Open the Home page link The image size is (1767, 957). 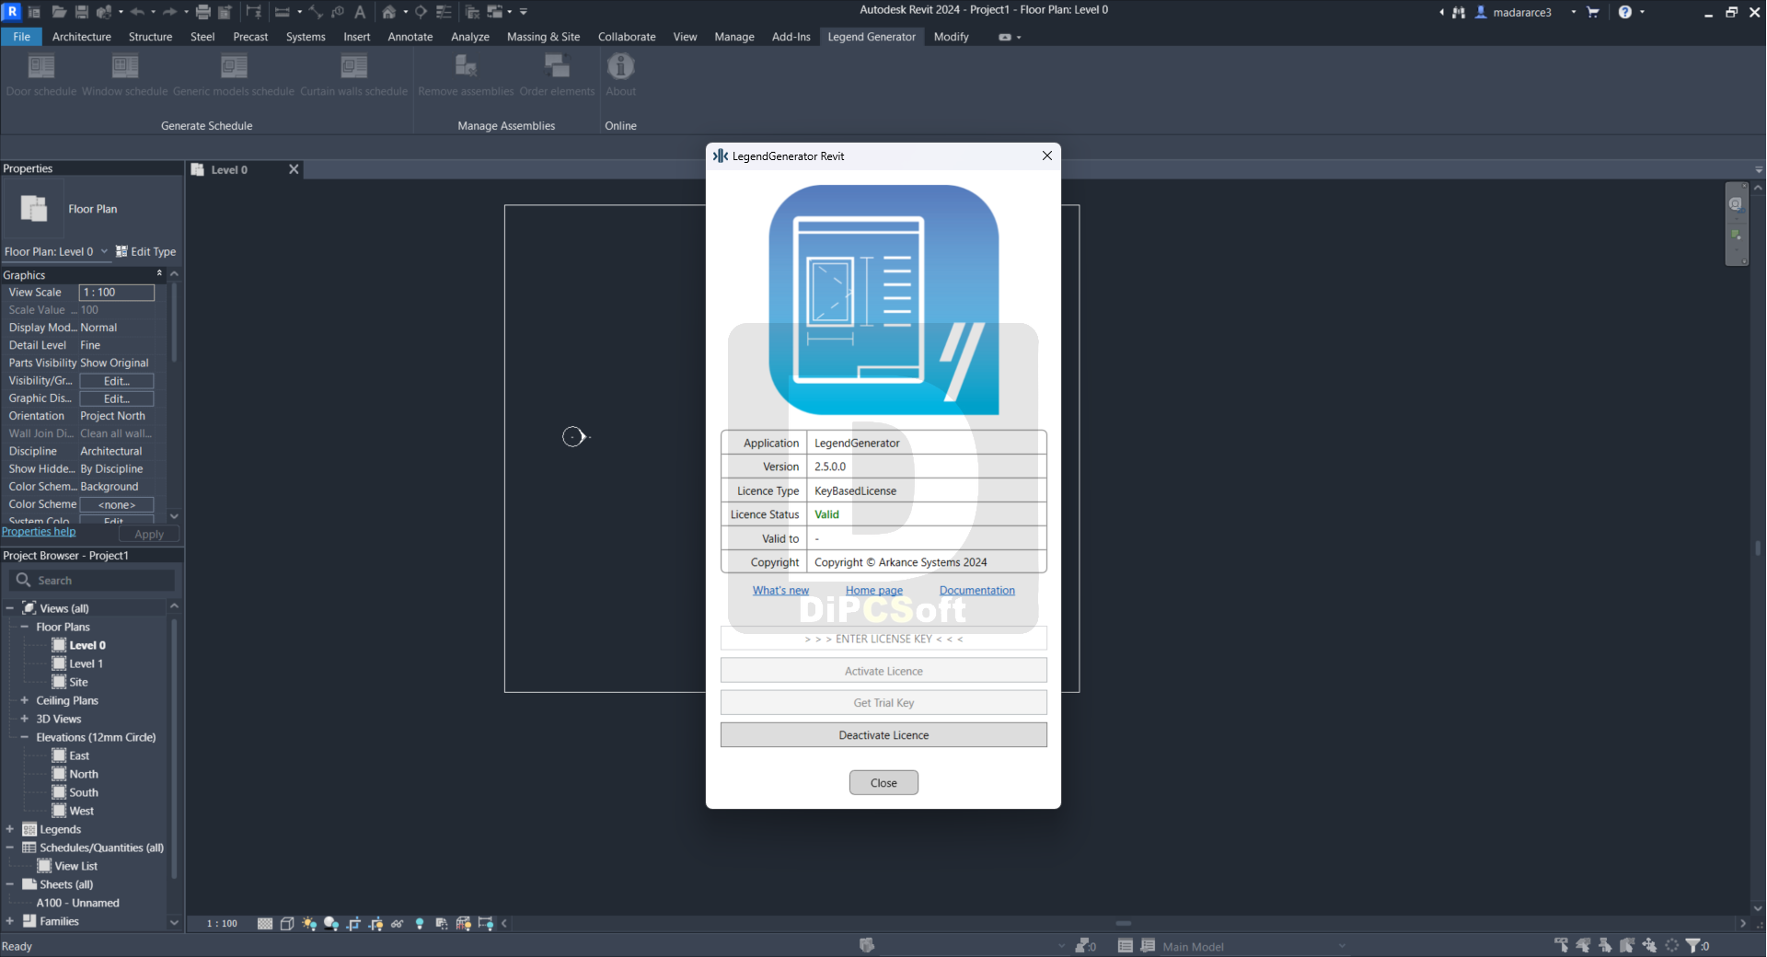click(874, 591)
